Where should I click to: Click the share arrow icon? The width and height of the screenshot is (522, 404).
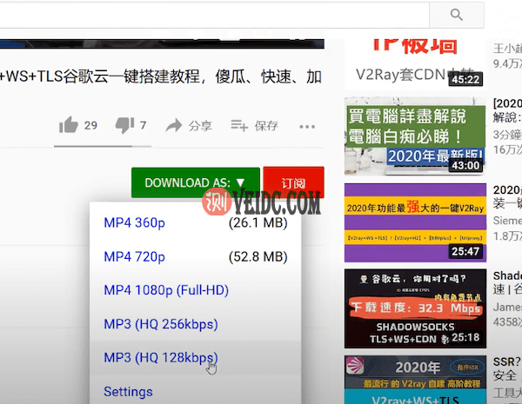coord(174,126)
